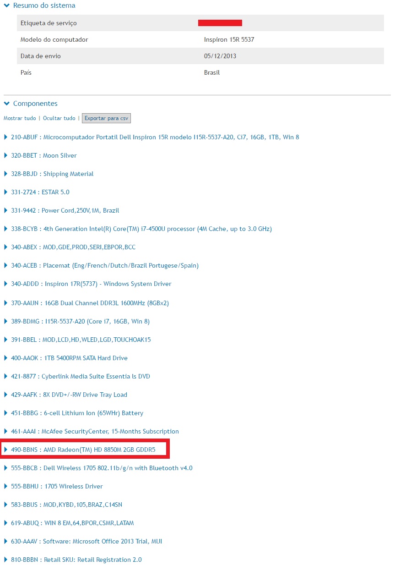This screenshot has height=571, width=400.
Task: Select 429-AAFK 8X DVD+/-RW Drive entry
Action: 69,395
